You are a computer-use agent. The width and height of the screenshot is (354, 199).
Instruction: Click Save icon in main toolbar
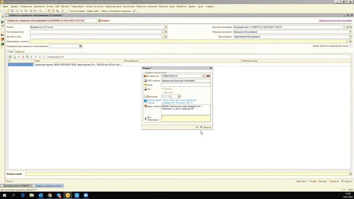pyautogui.click(x=12, y=11)
